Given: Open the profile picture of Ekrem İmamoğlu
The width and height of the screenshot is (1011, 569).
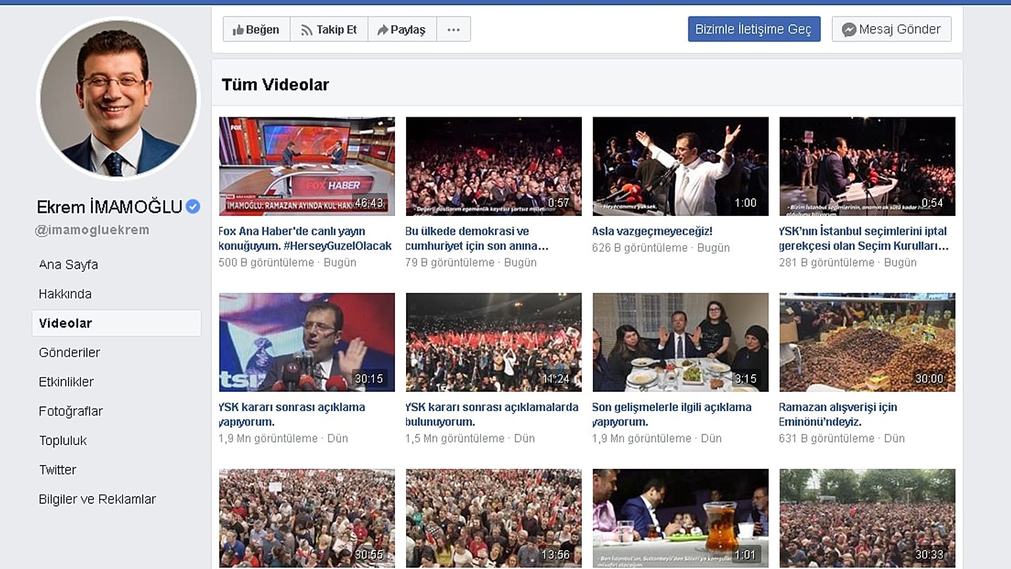Looking at the screenshot, I should 118,99.
